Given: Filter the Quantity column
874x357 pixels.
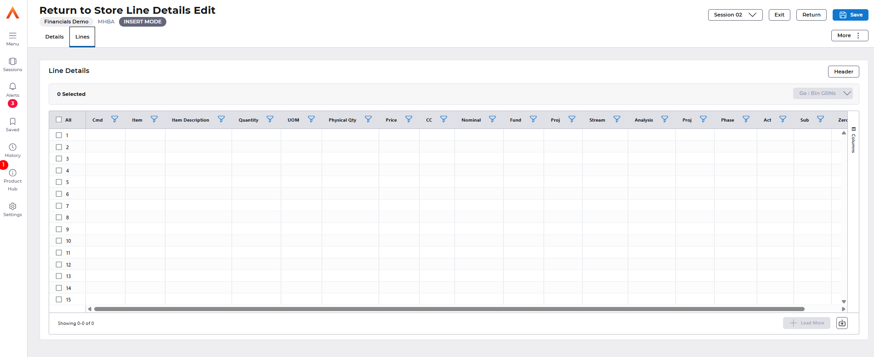Looking at the screenshot, I should click(270, 119).
